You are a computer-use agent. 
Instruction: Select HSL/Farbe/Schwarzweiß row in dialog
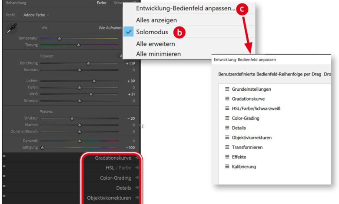point(275,109)
